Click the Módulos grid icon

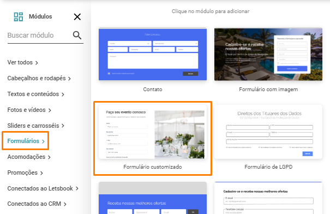(19, 16)
